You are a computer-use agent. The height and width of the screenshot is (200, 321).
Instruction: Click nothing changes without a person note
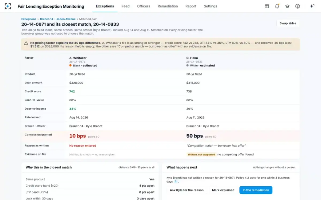(x=274, y=167)
